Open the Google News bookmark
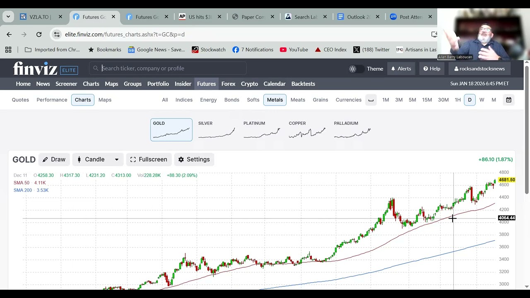Viewport: 530px width, 298px height. (157, 50)
